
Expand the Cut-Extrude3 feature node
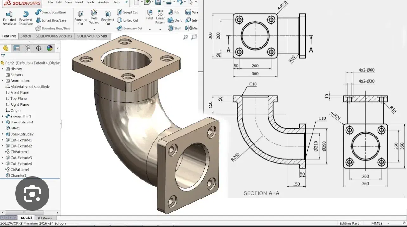pyautogui.click(x=3, y=158)
